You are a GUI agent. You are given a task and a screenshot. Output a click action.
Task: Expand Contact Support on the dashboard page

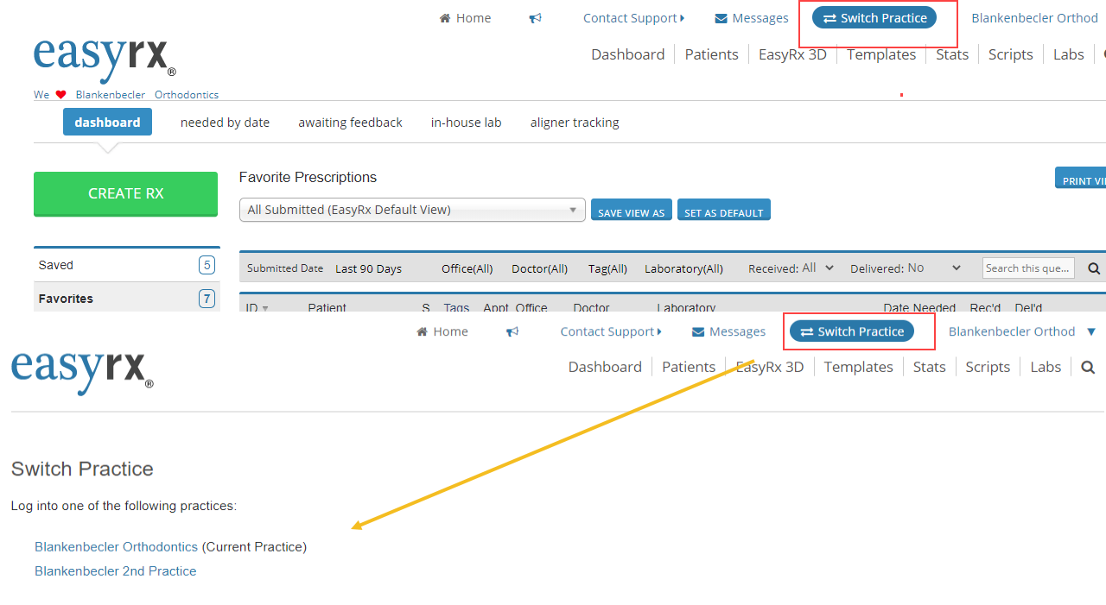(633, 18)
